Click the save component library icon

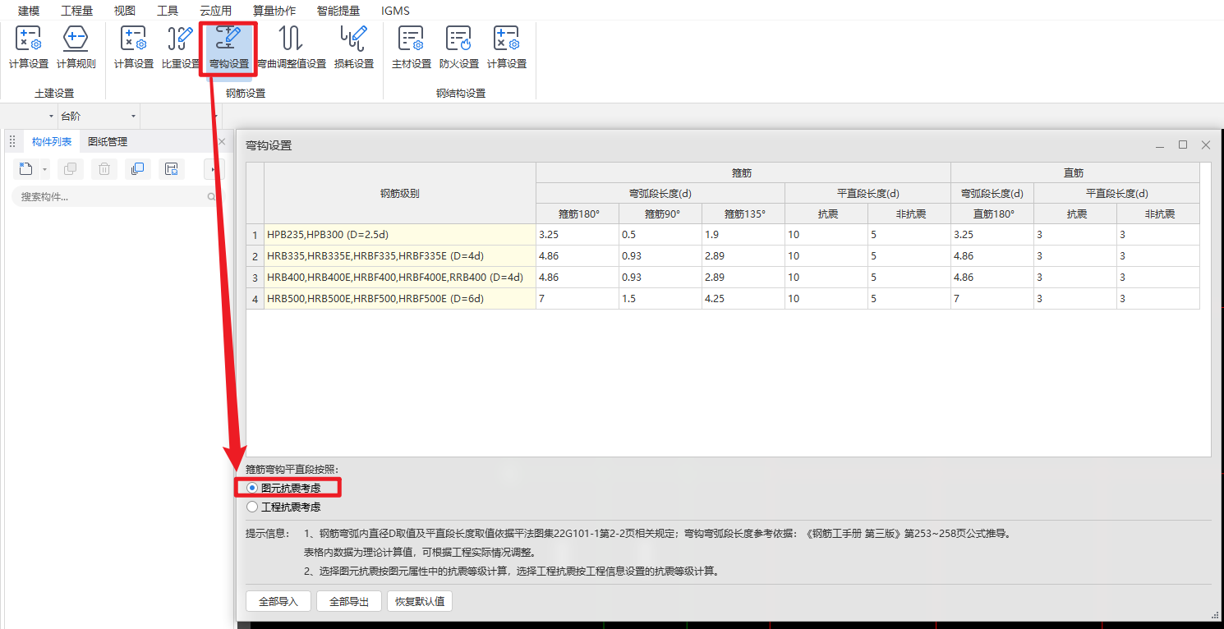pos(172,169)
